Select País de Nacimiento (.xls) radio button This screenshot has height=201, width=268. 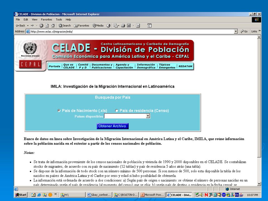point(59,111)
